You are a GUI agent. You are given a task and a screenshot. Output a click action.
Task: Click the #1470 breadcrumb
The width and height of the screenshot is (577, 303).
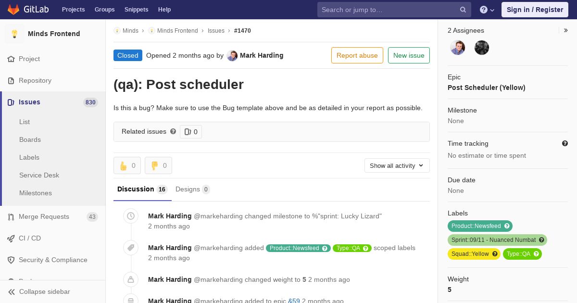coord(242,30)
